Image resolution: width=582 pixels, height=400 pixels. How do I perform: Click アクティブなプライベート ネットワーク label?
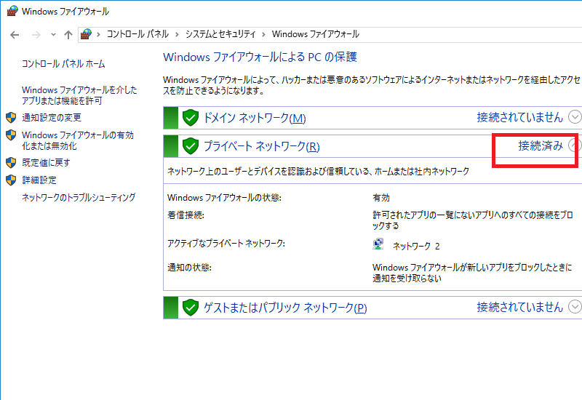226,244
